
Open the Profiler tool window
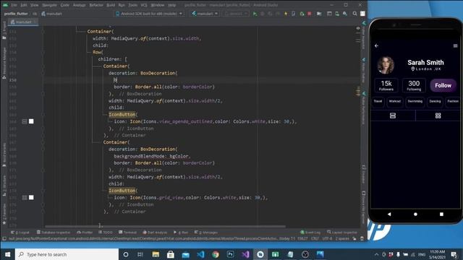[85, 233]
